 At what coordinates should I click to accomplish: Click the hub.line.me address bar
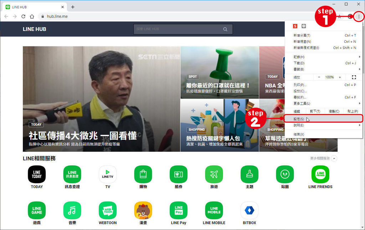tap(186, 16)
